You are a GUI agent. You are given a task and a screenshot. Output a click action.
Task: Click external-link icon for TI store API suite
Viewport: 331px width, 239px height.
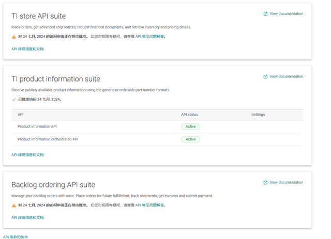(266, 14)
